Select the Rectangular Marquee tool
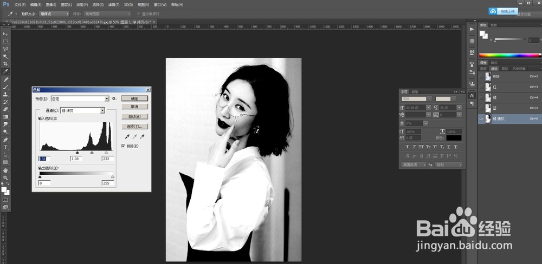Viewport: 542px width, 264px height. tap(5, 42)
